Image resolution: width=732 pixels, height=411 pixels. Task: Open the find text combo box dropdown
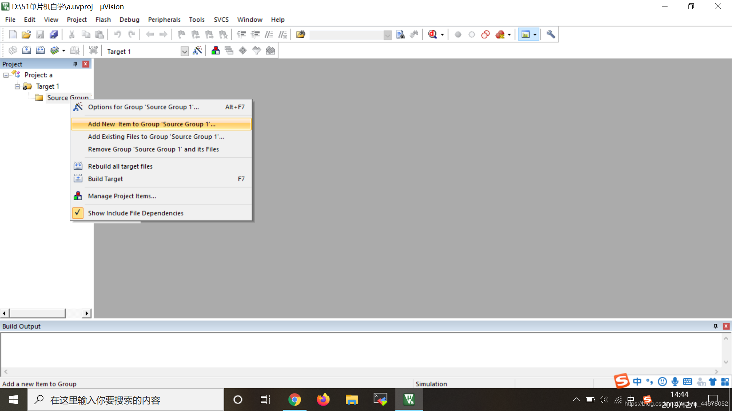pyautogui.click(x=387, y=35)
